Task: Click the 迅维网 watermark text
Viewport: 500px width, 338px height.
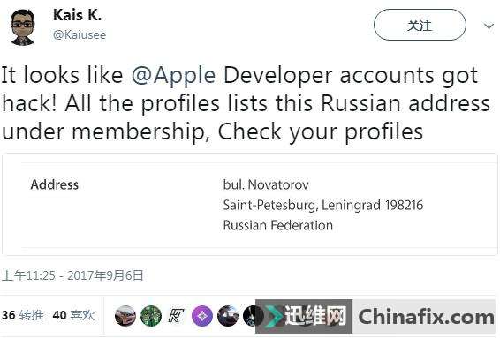Action: (315, 316)
